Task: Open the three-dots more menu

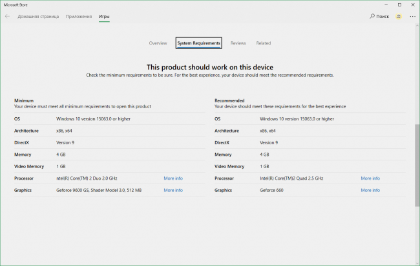Action: point(412,17)
